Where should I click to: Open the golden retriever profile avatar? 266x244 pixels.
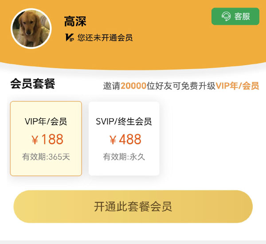tap(31, 28)
